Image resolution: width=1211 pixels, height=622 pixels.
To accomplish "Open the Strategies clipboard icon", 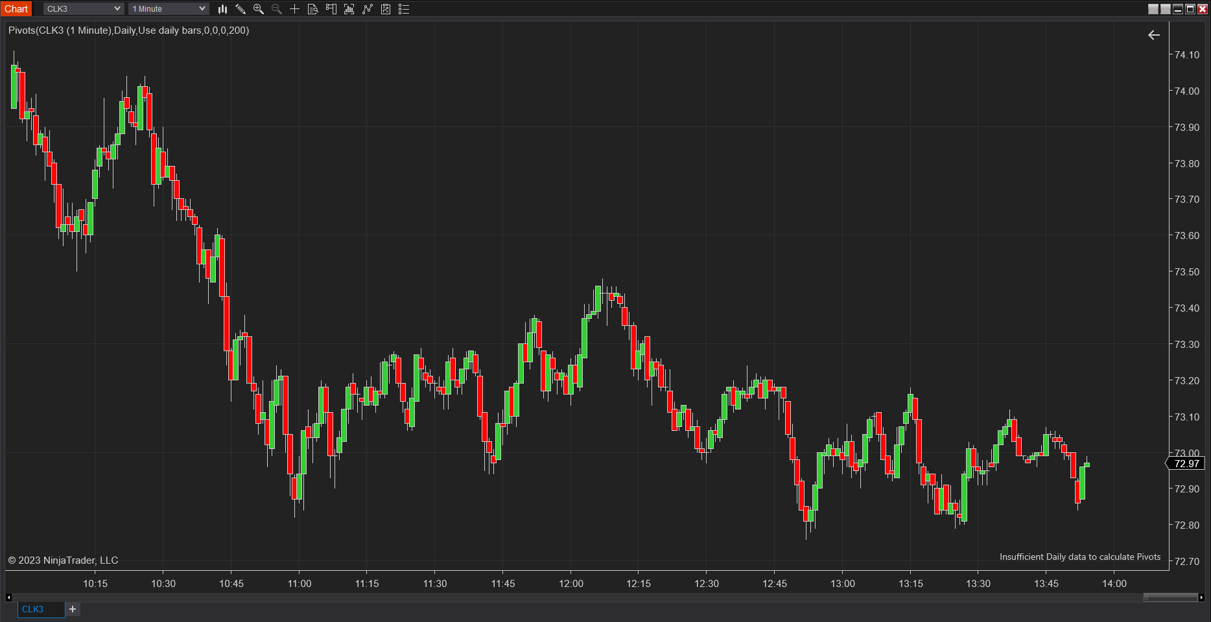I will coord(386,9).
